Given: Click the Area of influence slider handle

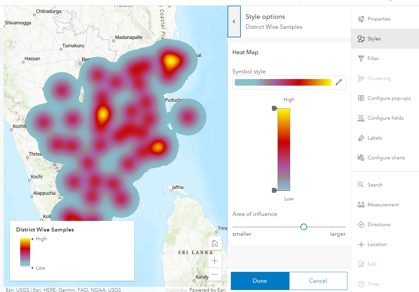Looking at the screenshot, I should pos(303,227).
